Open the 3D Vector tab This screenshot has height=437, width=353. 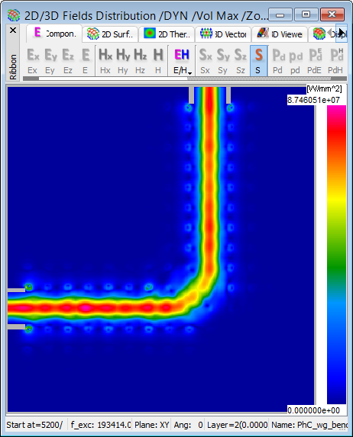point(223,34)
